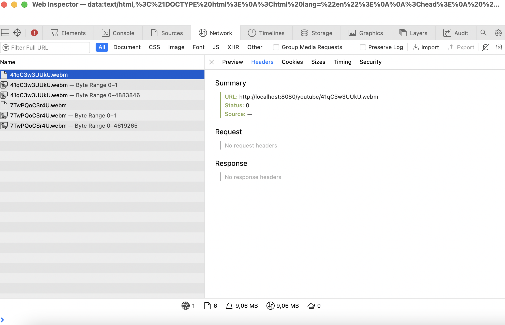The width and height of the screenshot is (505, 325).
Task: Open the Headers pane of the request
Action: (262, 62)
